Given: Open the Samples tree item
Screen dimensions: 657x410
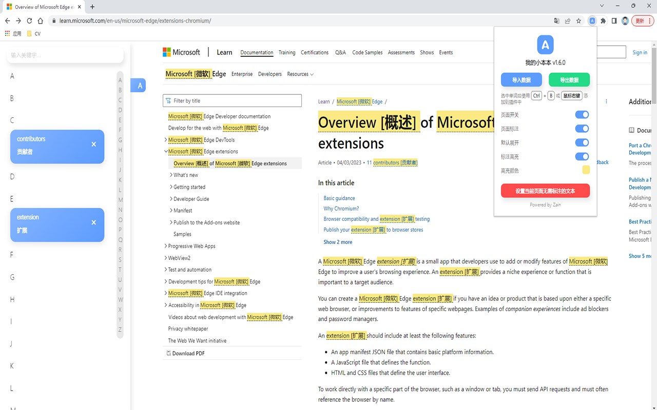Looking at the screenshot, I should [x=182, y=234].
